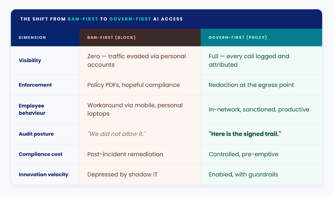333x197 pixels.
Task: Click the "Enabled, with guardrails" cell
Action: (243, 175)
